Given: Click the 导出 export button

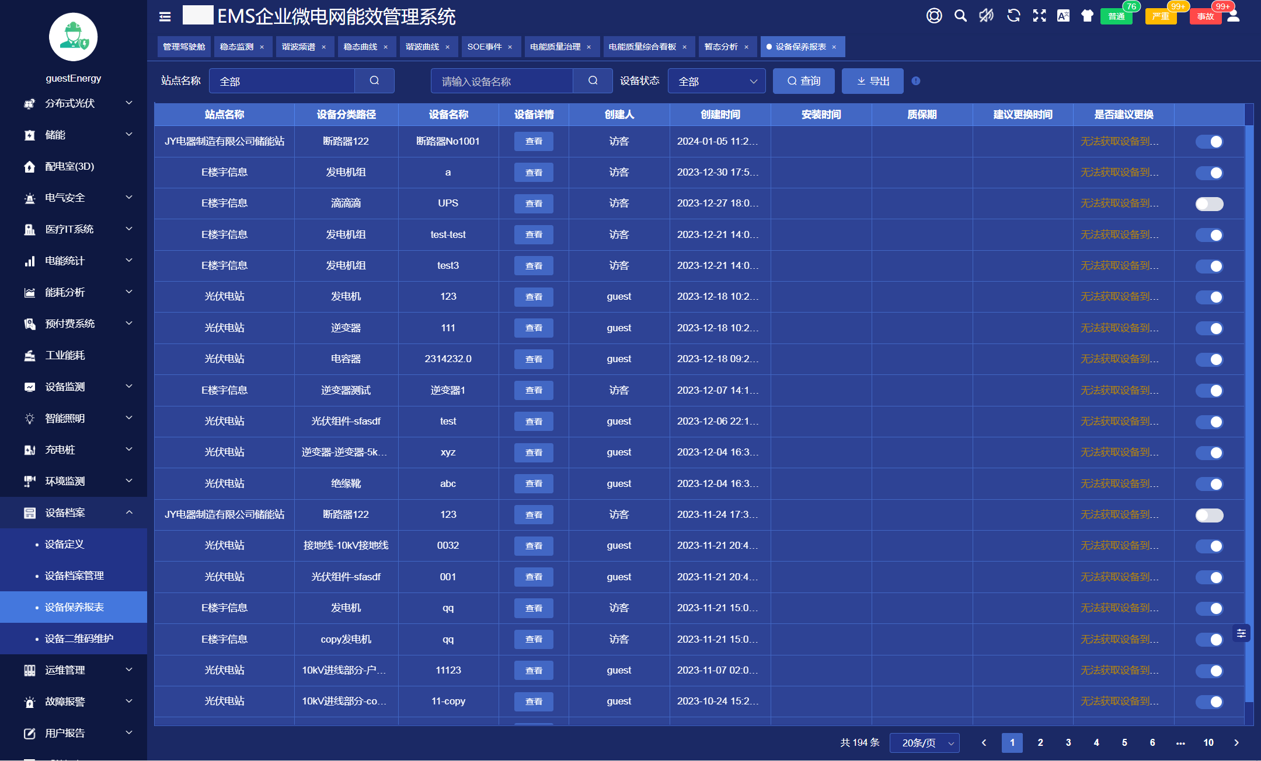Looking at the screenshot, I should tap(872, 81).
